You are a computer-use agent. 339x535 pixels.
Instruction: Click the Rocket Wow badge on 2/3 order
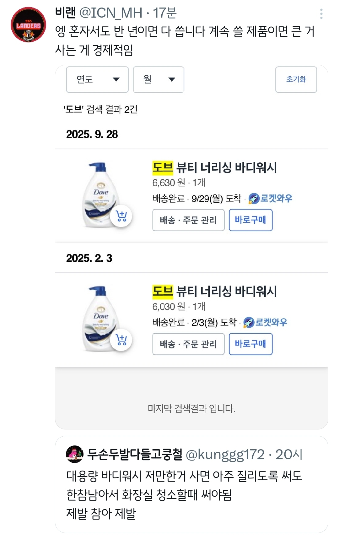click(x=265, y=322)
